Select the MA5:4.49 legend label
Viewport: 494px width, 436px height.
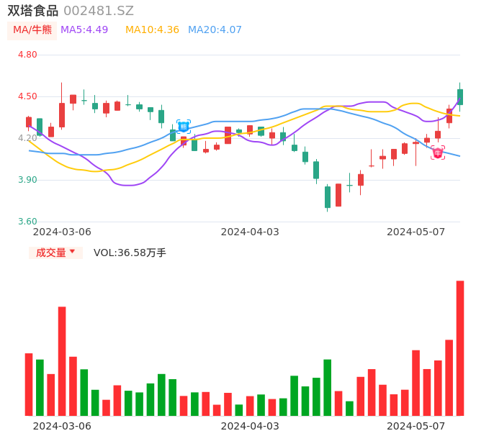click(x=84, y=30)
